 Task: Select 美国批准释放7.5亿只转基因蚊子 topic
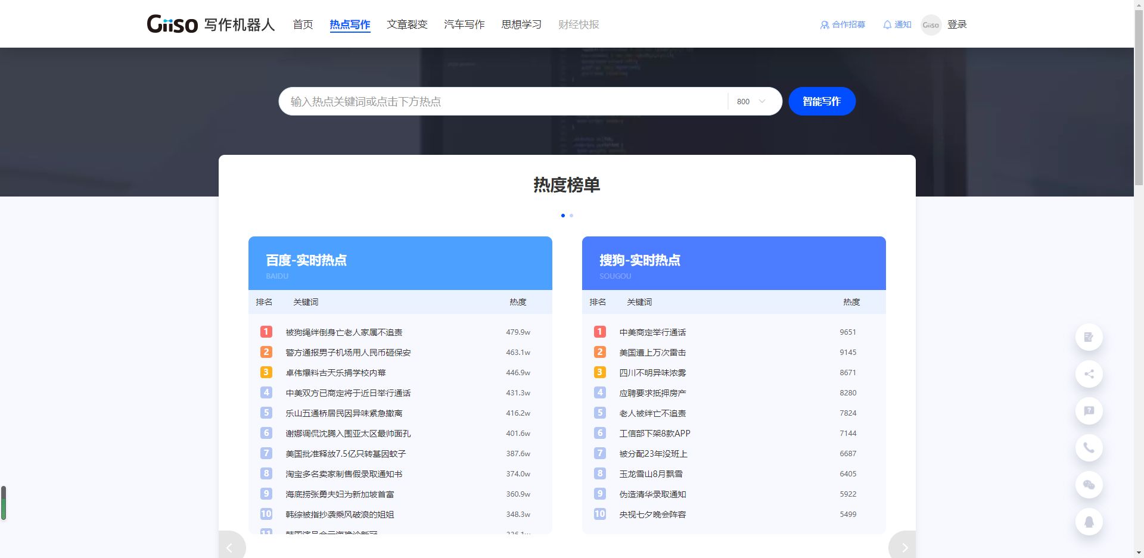click(346, 454)
